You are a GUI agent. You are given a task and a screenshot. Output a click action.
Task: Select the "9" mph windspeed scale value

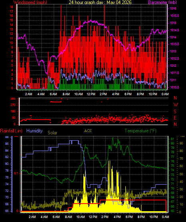[12, 48]
